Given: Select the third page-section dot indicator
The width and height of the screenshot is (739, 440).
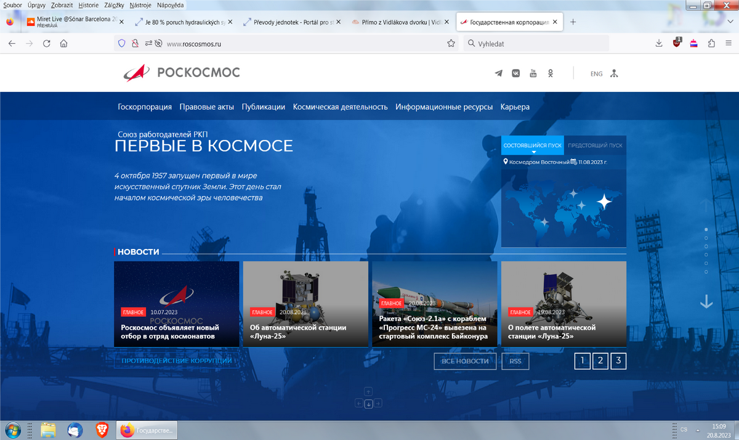Looking at the screenshot, I should [706, 246].
